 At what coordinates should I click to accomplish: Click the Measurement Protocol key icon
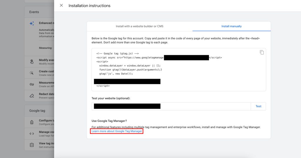pyautogui.click(x=32, y=84)
